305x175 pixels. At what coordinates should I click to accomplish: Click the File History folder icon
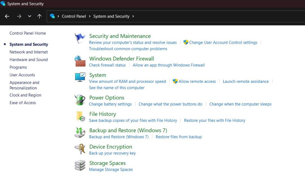(x=80, y=116)
